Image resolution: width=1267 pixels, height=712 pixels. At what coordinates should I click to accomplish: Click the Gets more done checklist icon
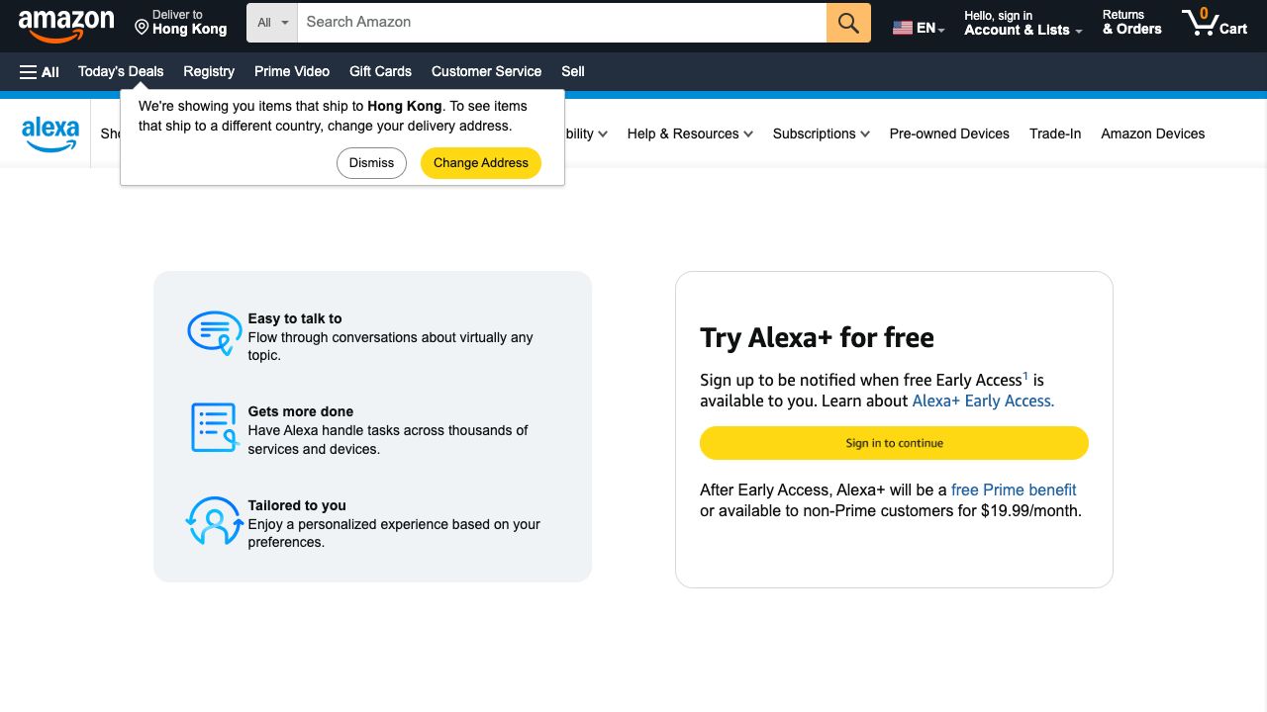pyautogui.click(x=214, y=427)
